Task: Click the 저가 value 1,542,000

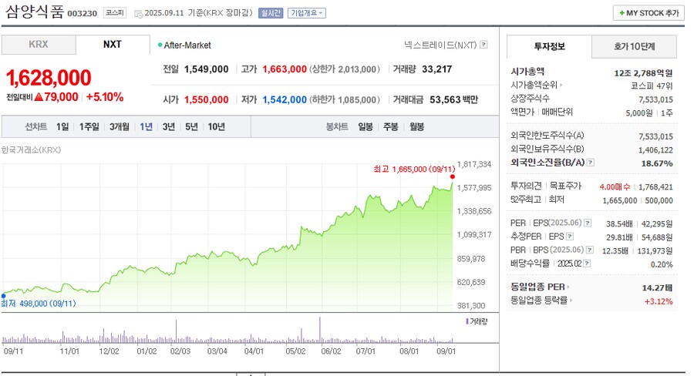Action: [285, 100]
